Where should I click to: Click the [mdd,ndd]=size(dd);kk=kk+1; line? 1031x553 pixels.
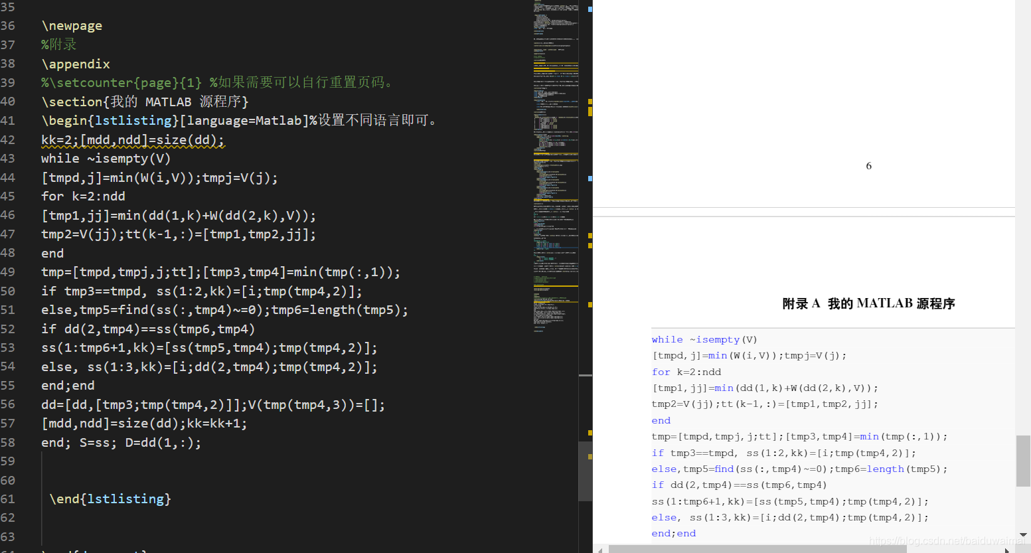pyautogui.click(x=144, y=424)
